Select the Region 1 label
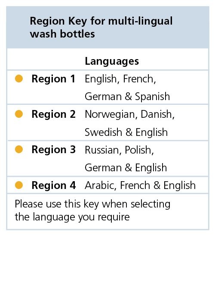215x302 pixels. coord(53,79)
